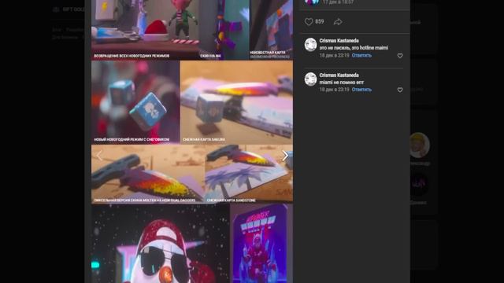Open the snowman with sunglasses image
Image resolution: width=504 pixels, height=283 pixels.
click(x=160, y=243)
